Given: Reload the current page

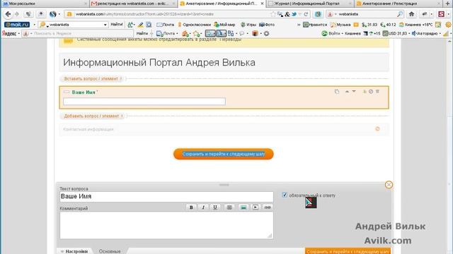Looking at the screenshot, I should tap(306, 14).
